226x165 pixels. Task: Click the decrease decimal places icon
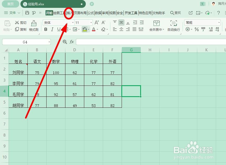(x=217, y=29)
